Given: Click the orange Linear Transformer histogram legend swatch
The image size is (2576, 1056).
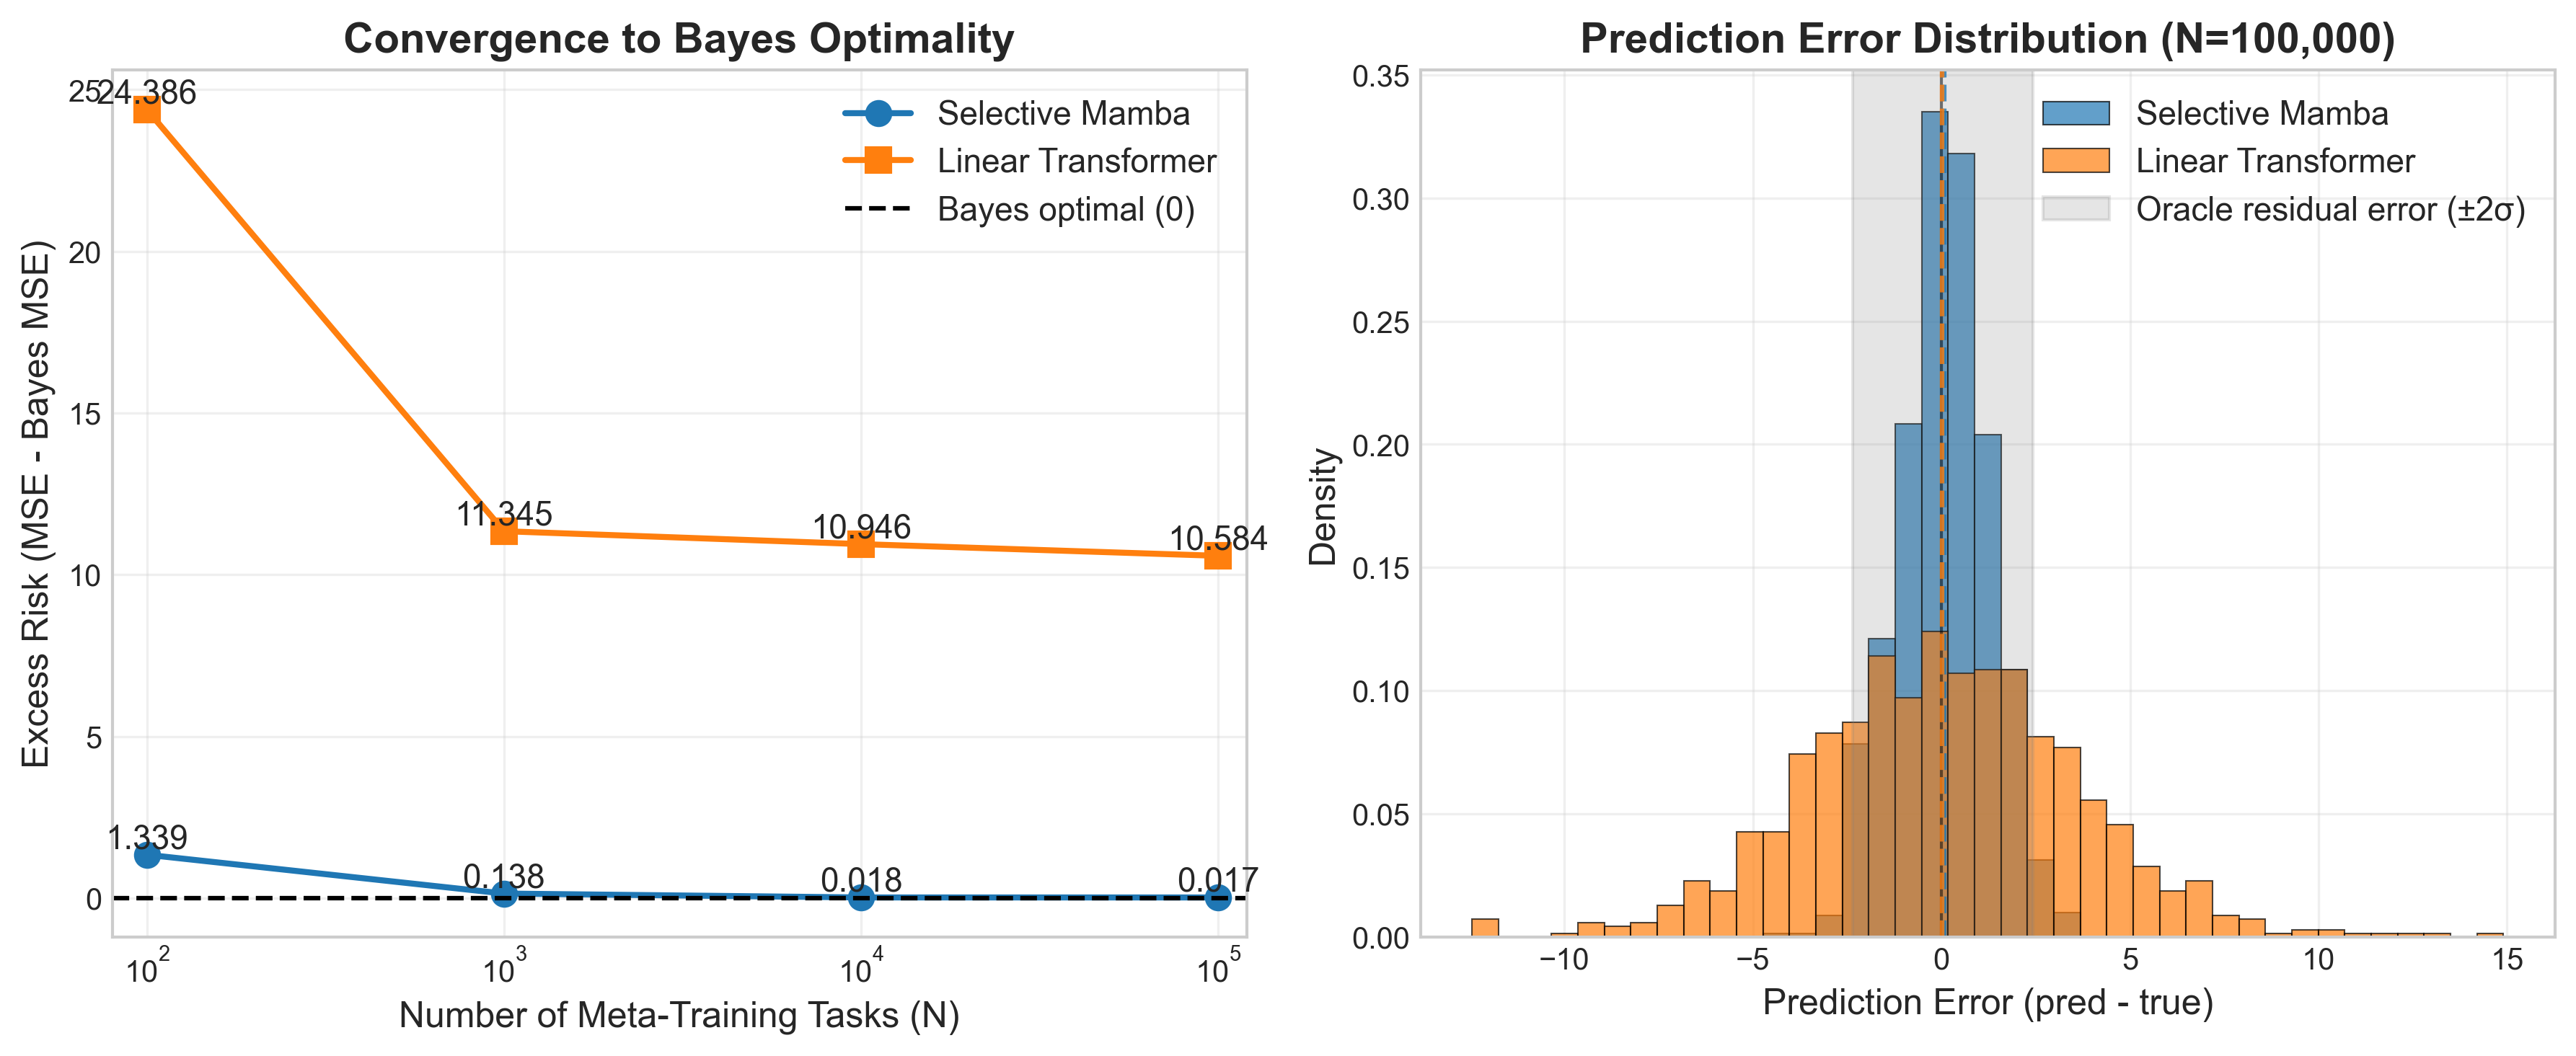Looking at the screenshot, I should click(2075, 161).
